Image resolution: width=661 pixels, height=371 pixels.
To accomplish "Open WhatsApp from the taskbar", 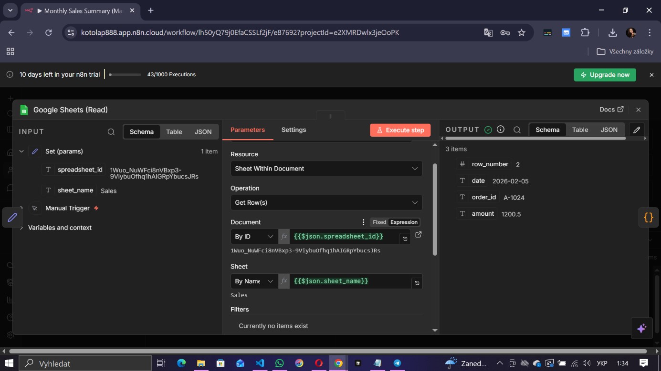I will (x=279, y=363).
